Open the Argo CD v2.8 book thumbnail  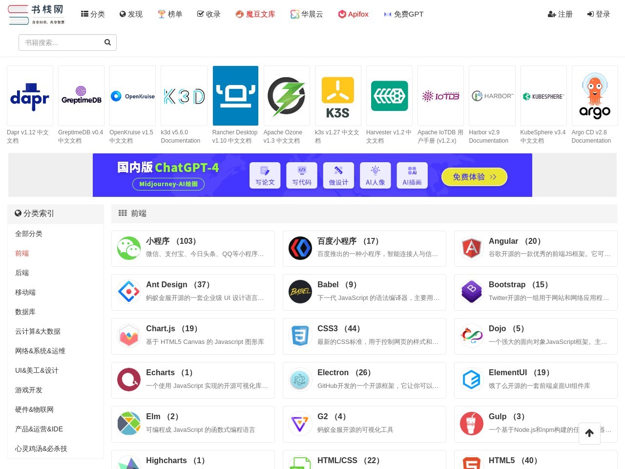tap(594, 96)
